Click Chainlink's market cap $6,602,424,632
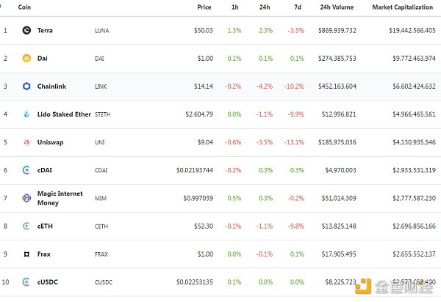441x302 pixels. tap(414, 86)
